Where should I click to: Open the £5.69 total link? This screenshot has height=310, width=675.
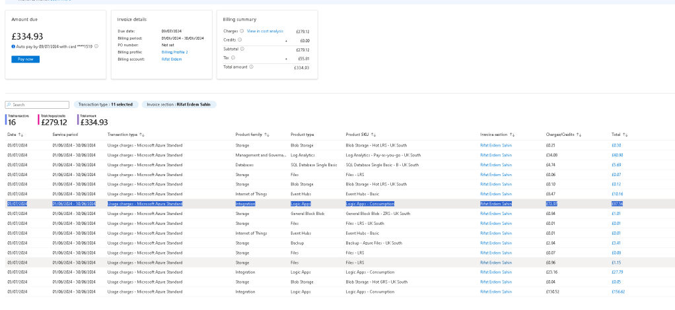coord(616,165)
